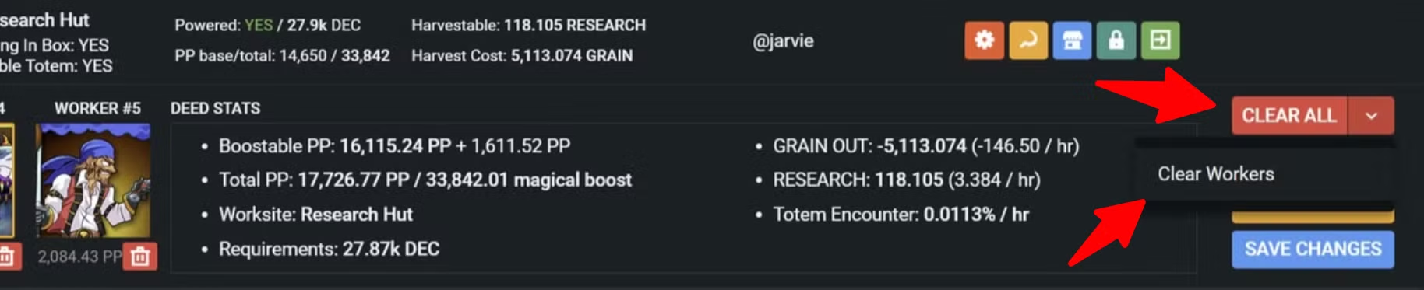Click the green padlock lock icon
Screen dimensions: 1424x290
pyautogui.click(x=1116, y=40)
